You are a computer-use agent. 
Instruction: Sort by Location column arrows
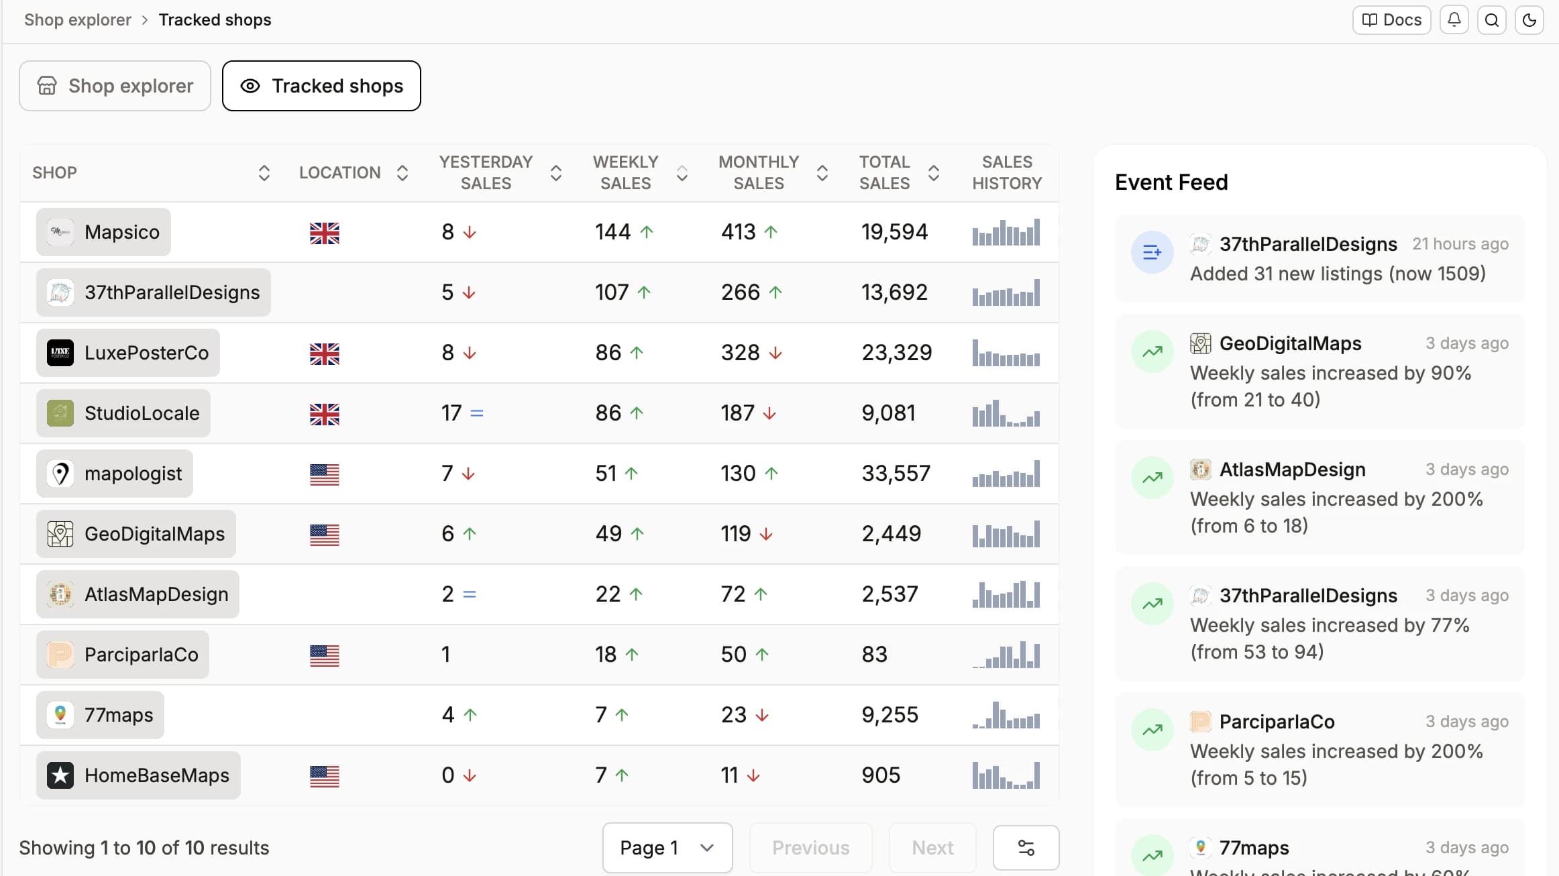click(402, 173)
